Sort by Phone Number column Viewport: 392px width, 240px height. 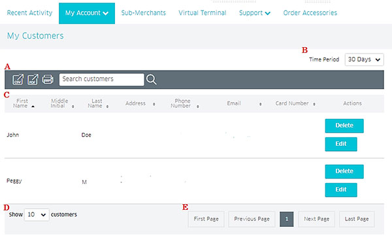click(185, 103)
